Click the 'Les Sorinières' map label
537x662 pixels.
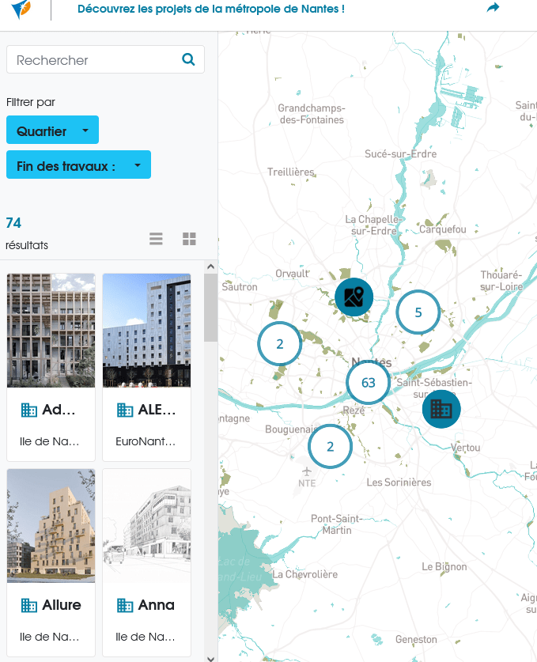[x=399, y=482]
